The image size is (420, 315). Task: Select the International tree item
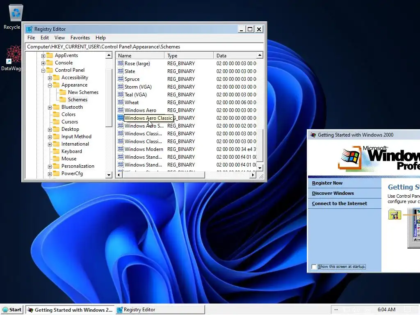pos(75,144)
